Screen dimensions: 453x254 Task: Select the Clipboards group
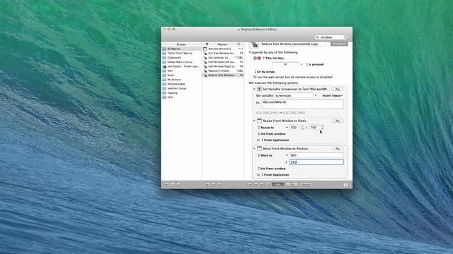click(x=181, y=58)
